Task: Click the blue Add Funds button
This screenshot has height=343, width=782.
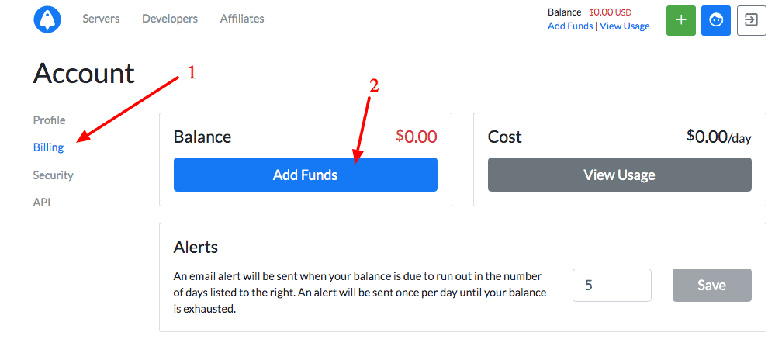Action: pyautogui.click(x=305, y=175)
